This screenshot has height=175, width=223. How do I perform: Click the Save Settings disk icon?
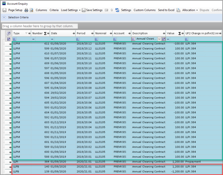click(x=83, y=10)
